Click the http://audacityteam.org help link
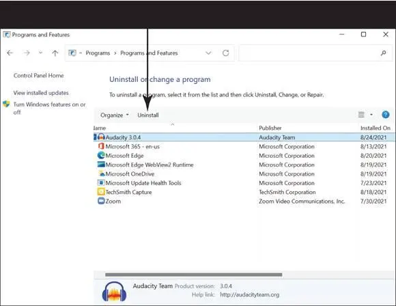This screenshot has height=306, width=396. (x=249, y=295)
